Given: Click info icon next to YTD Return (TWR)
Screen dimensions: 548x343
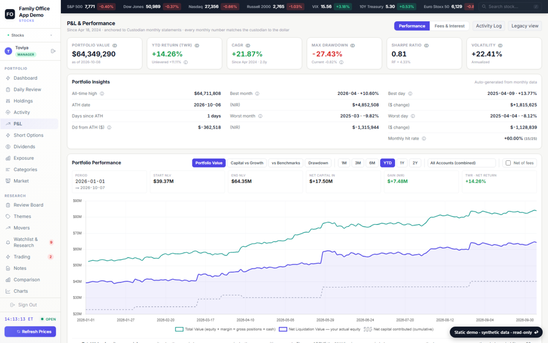Looking at the screenshot, I should point(197,46).
